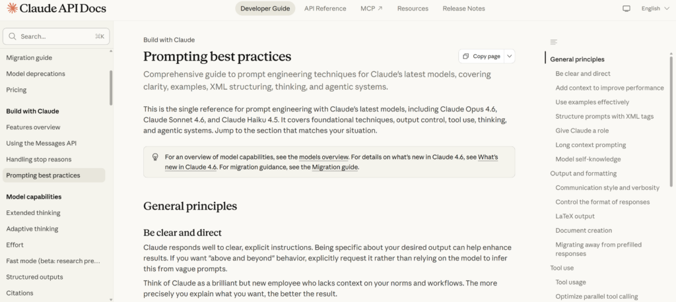The width and height of the screenshot is (676, 302).
Task: Click the left sidebar scrollbar thumb
Action: coord(111,88)
